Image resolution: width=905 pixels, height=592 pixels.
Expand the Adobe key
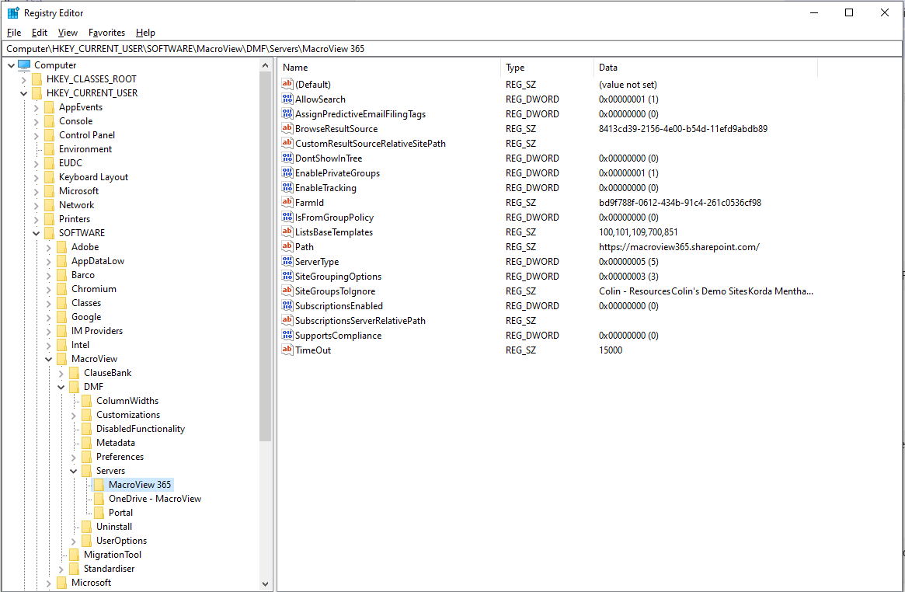[x=48, y=247]
